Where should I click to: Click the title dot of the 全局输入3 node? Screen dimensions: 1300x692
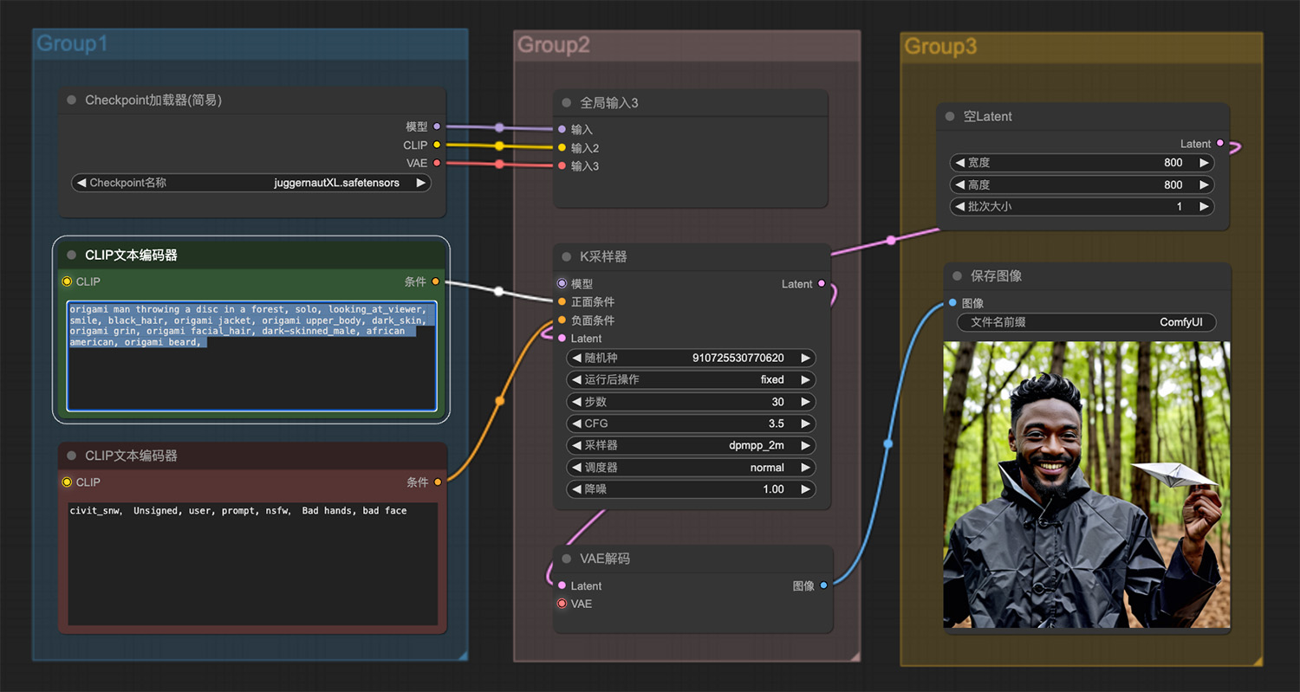(567, 103)
